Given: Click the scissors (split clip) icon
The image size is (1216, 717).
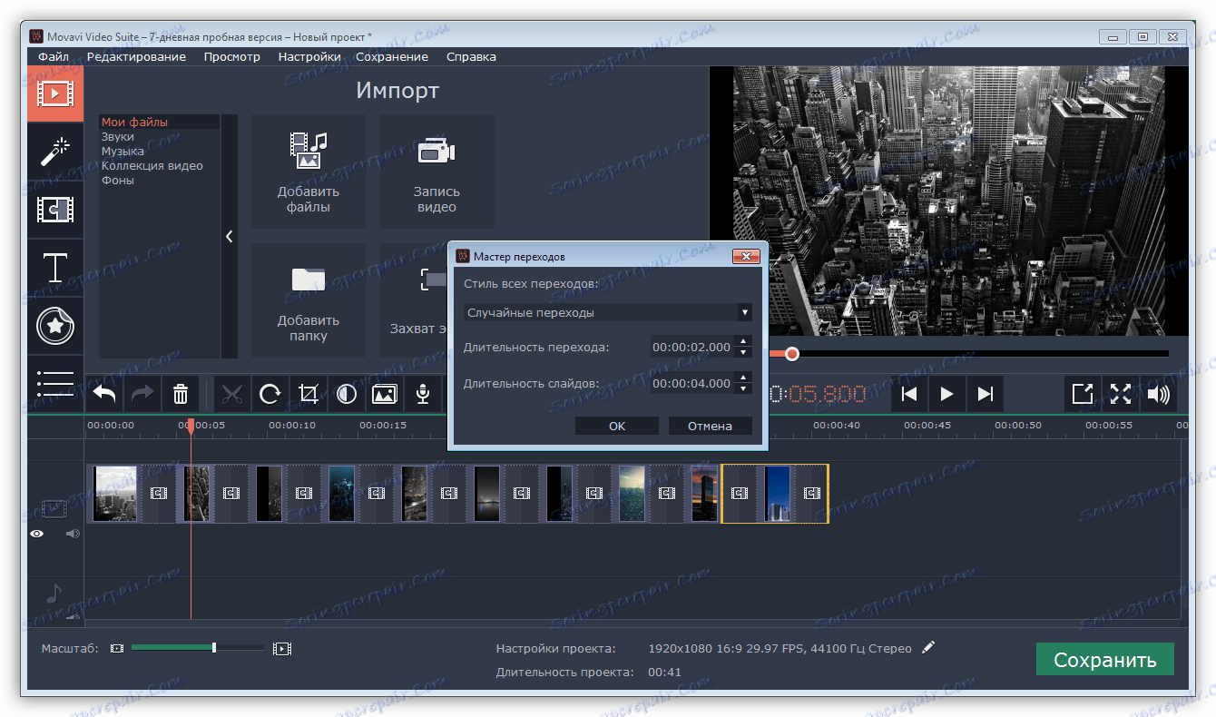Looking at the screenshot, I should point(231,394).
